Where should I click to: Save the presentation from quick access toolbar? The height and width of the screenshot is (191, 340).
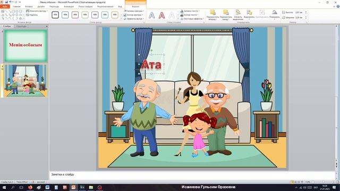pos(6,2)
